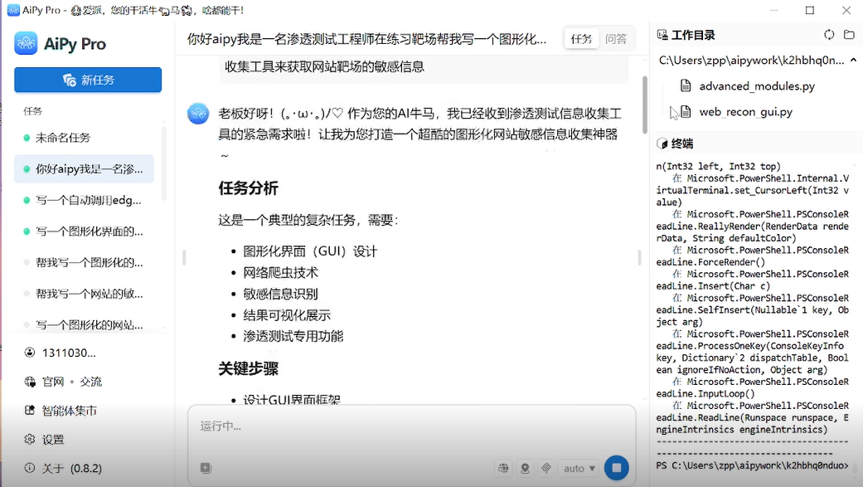This screenshot has height=487, width=863.
Task: Open the 官网 link
Action: pyautogui.click(x=53, y=382)
